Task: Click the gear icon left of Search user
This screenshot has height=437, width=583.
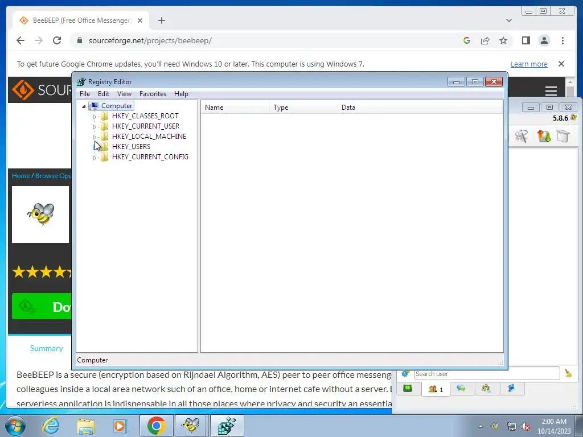Action: [405, 373]
